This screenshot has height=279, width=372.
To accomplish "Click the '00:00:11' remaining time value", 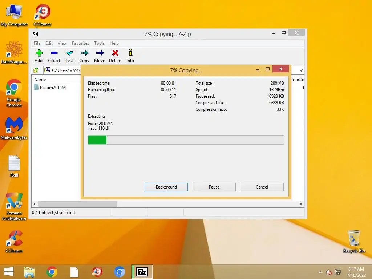I will pyautogui.click(x=169, y=90).
